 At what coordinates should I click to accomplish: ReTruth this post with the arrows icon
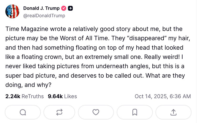59,112
